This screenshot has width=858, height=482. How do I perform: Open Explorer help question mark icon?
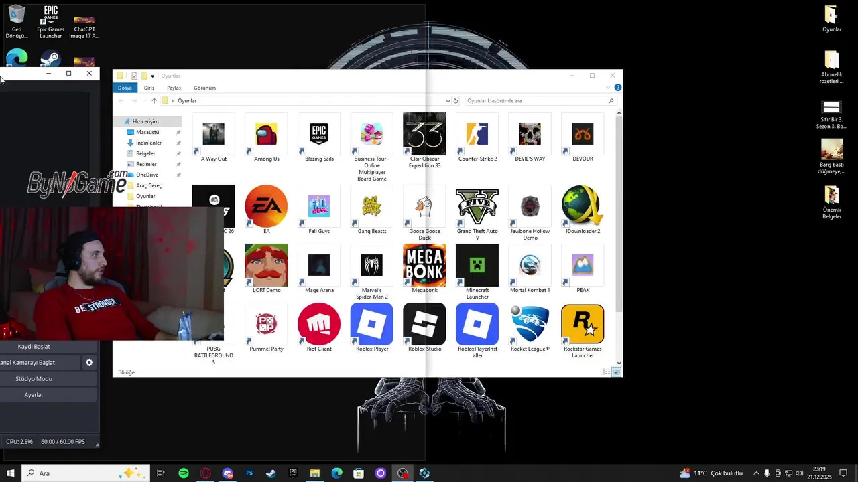tap(617, 88)
